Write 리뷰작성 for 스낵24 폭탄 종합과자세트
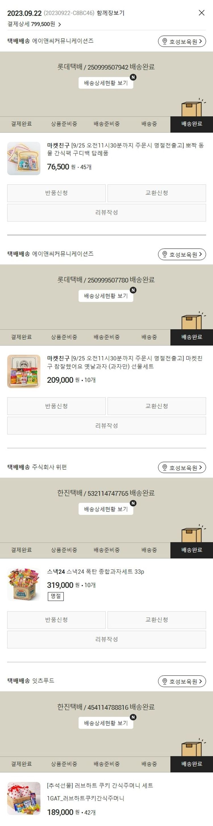The width and height of the screenshot is (213, 826). (106, 639)
